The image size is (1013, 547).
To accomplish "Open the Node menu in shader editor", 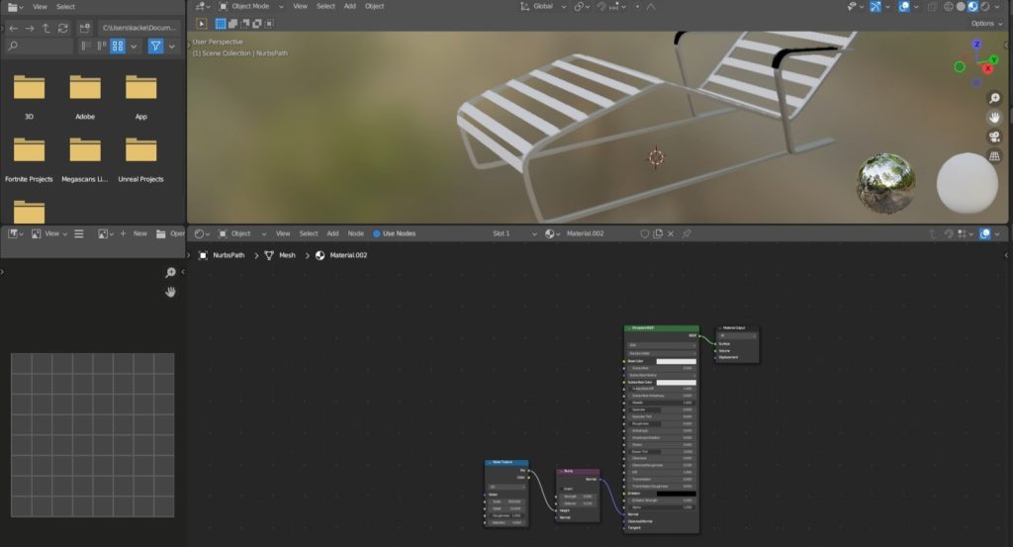I will [356, 233].
